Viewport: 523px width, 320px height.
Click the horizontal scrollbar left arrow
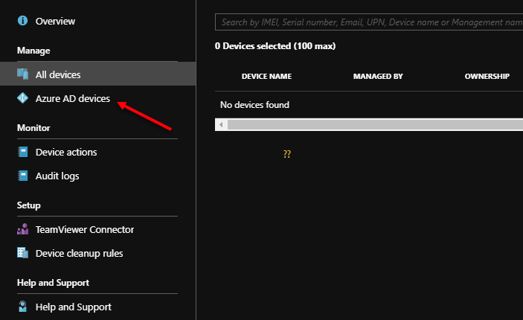click(x=221, y=125)
